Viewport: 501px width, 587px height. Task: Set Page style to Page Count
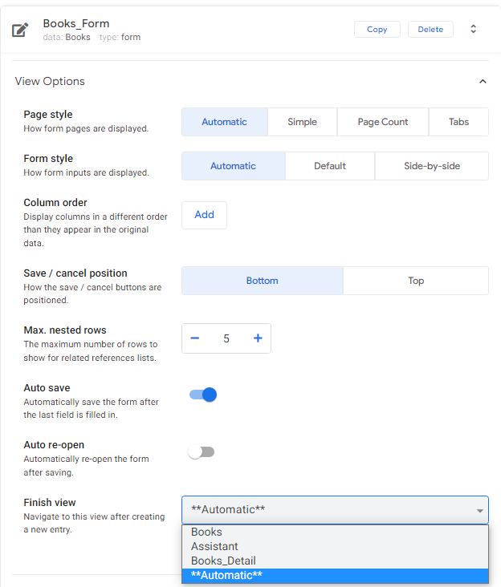pyautogui.click(x=382, y=122)
